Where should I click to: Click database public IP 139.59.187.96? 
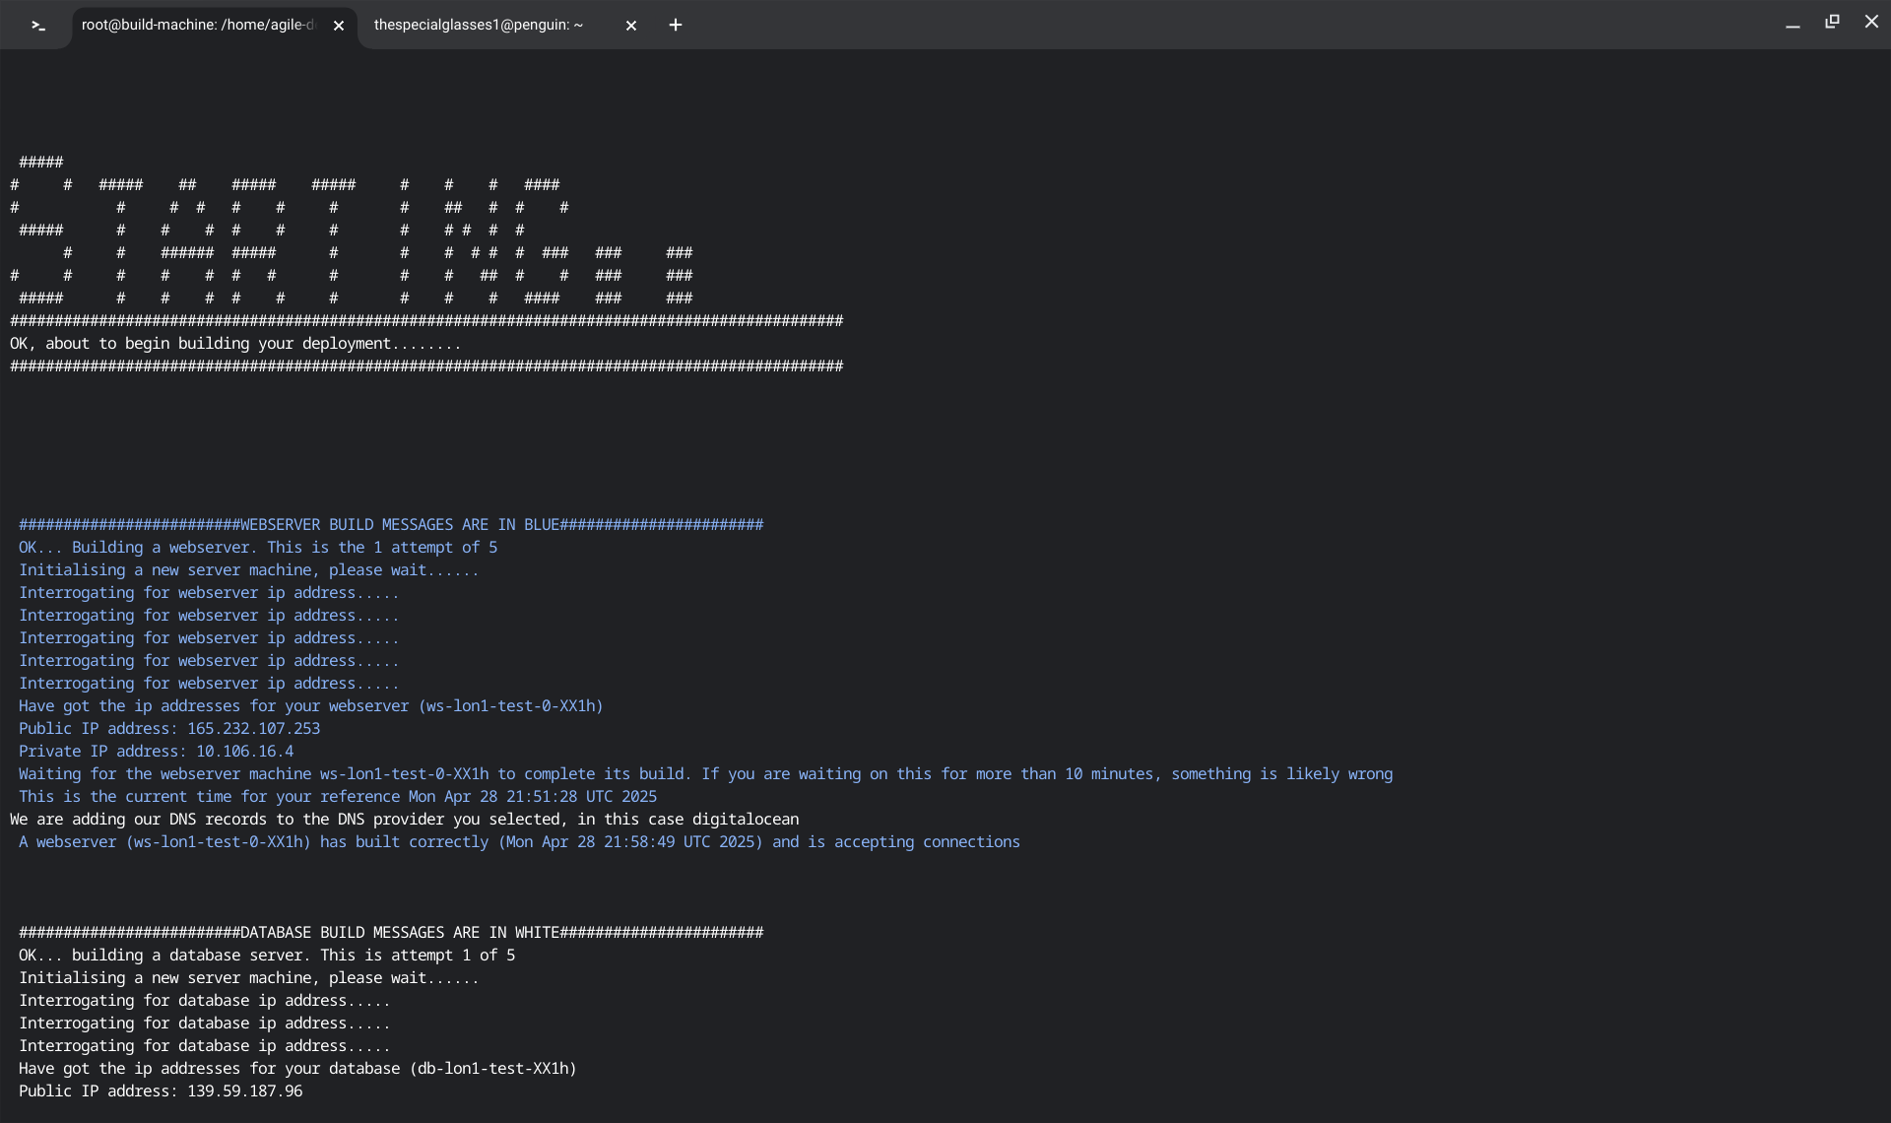(x=244, y=1091)
